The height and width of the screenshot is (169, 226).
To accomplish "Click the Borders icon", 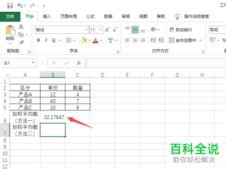I will 69,40.
